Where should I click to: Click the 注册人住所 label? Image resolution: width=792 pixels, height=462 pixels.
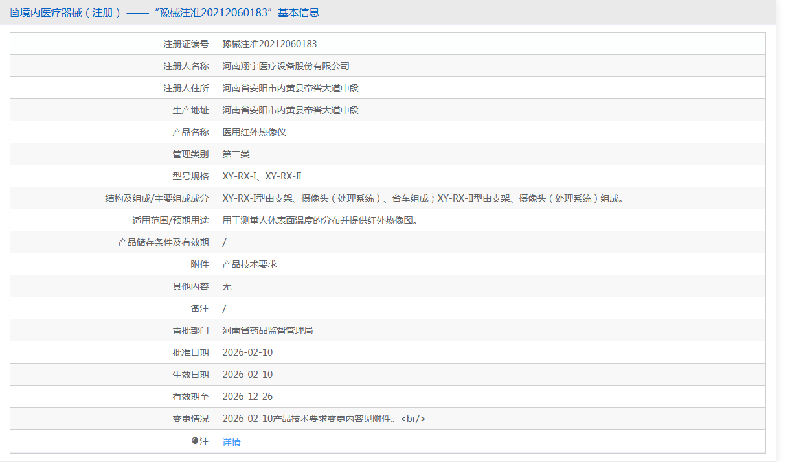pos(186,88)
